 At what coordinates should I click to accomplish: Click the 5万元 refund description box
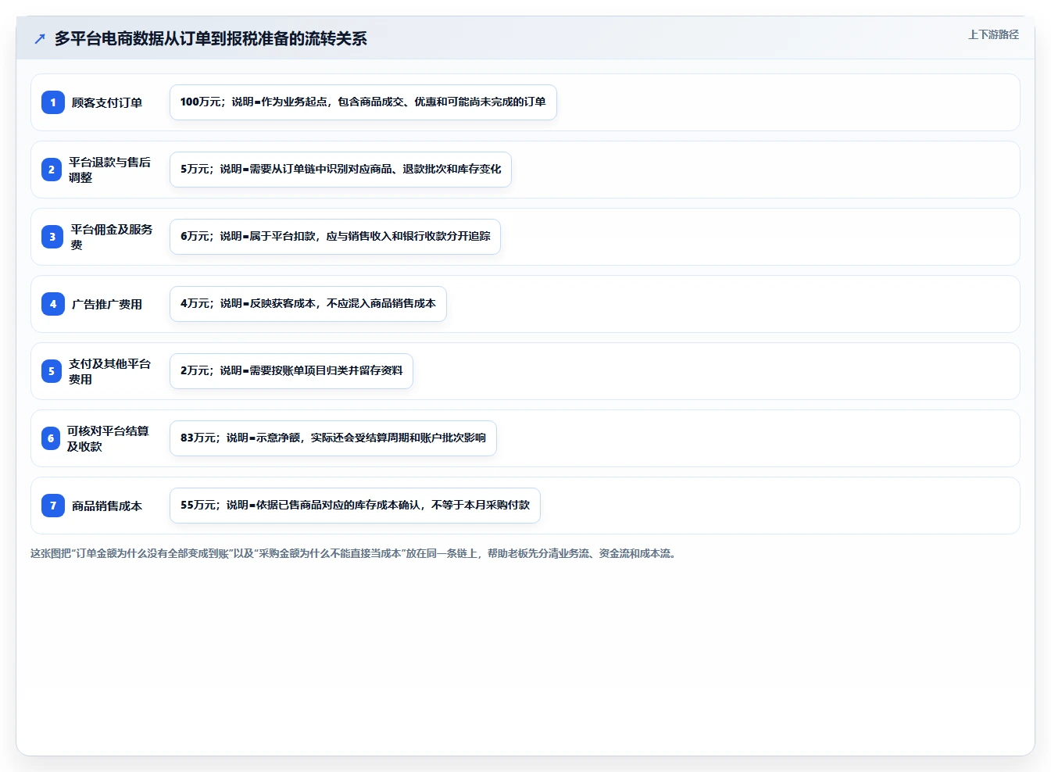(341, 170)
